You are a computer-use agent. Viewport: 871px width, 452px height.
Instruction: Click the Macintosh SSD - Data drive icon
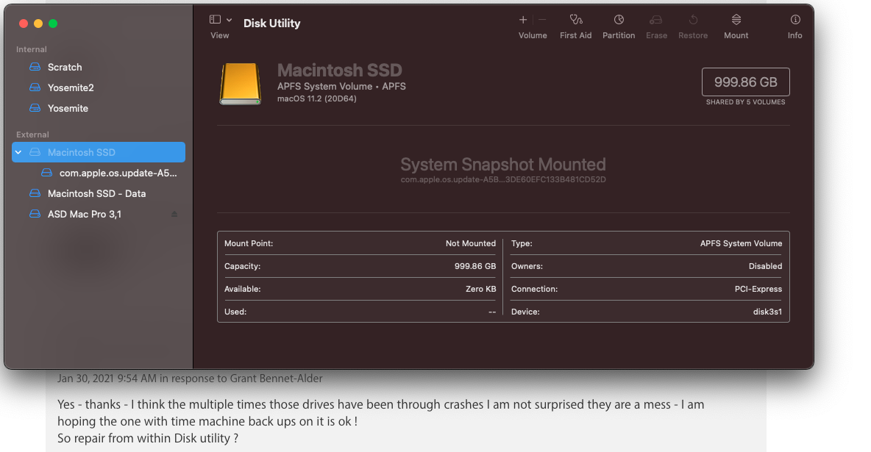point(35,193)
